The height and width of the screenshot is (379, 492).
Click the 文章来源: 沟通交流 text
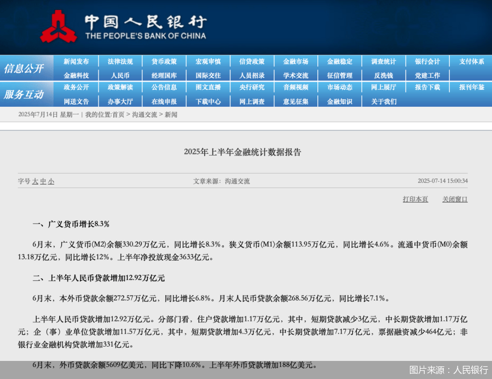[x=222, y=181]
